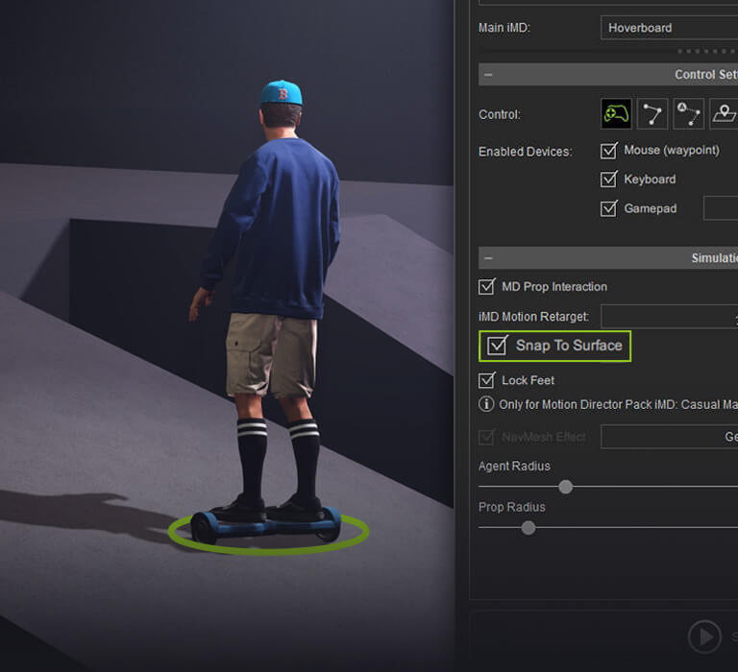
Task: Adjust the Agent Radius slider handle
Action: [x=565, y=487]
